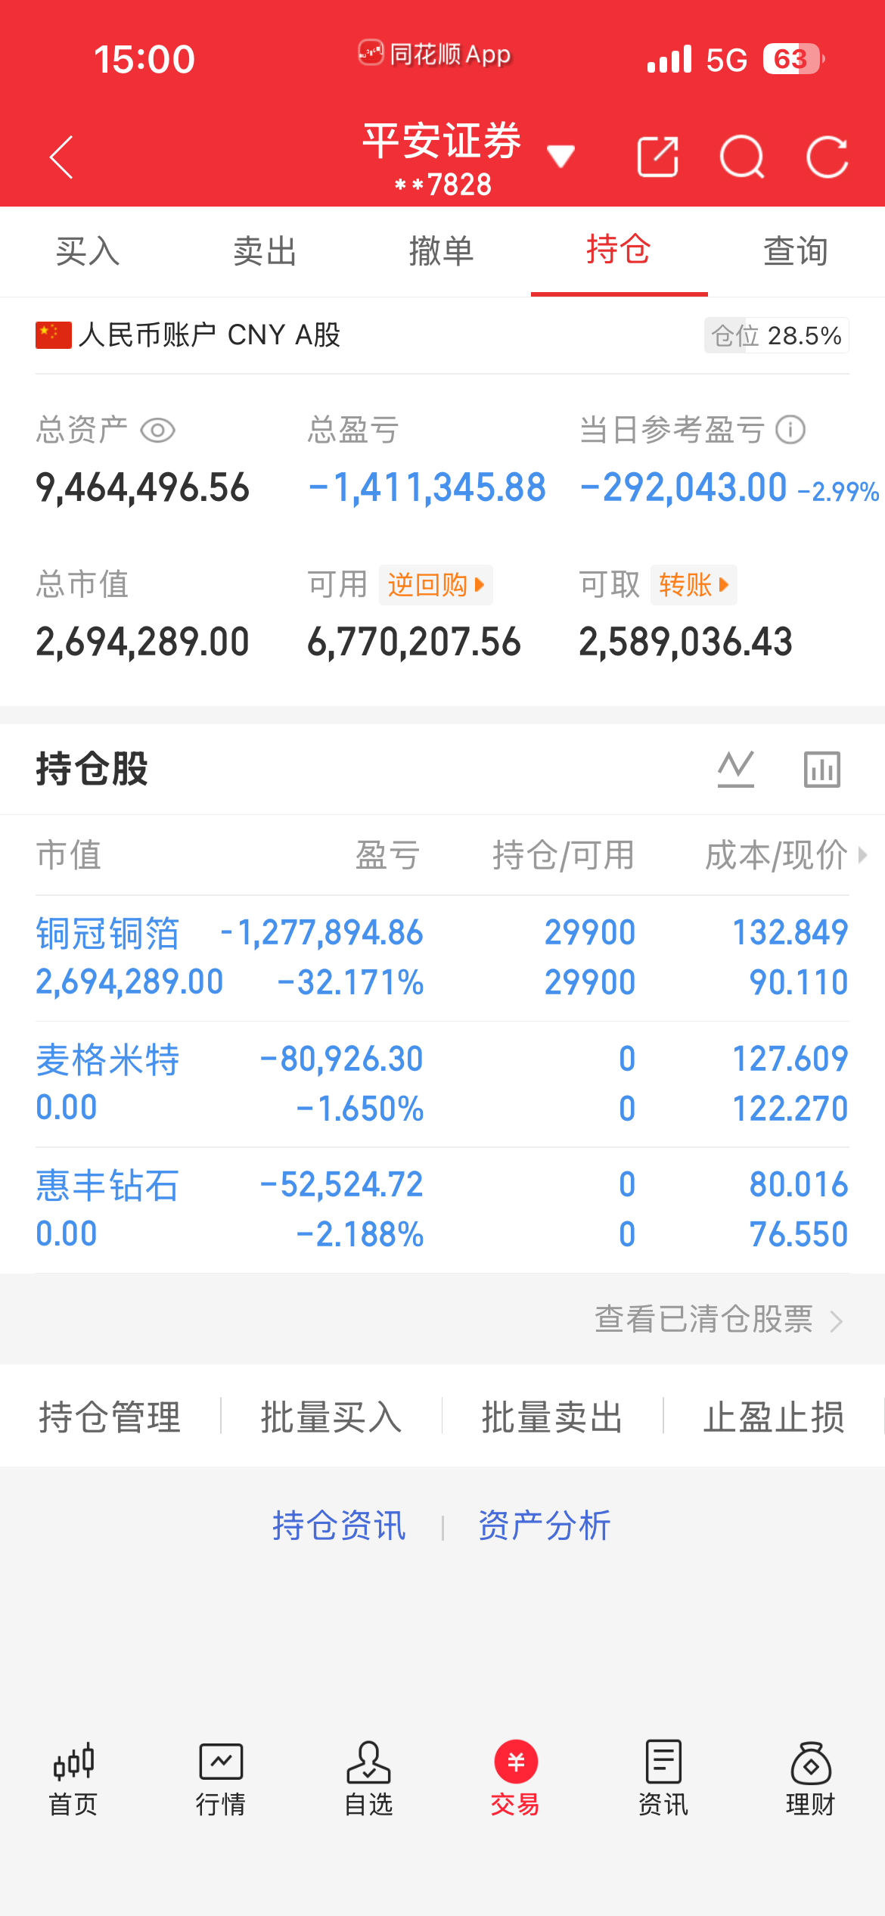The width and height of the screenshot is (885, 1916).
Task: Open 资讯 in bottom navigation
Action: pyautogui.click(x=663, y=1780)
